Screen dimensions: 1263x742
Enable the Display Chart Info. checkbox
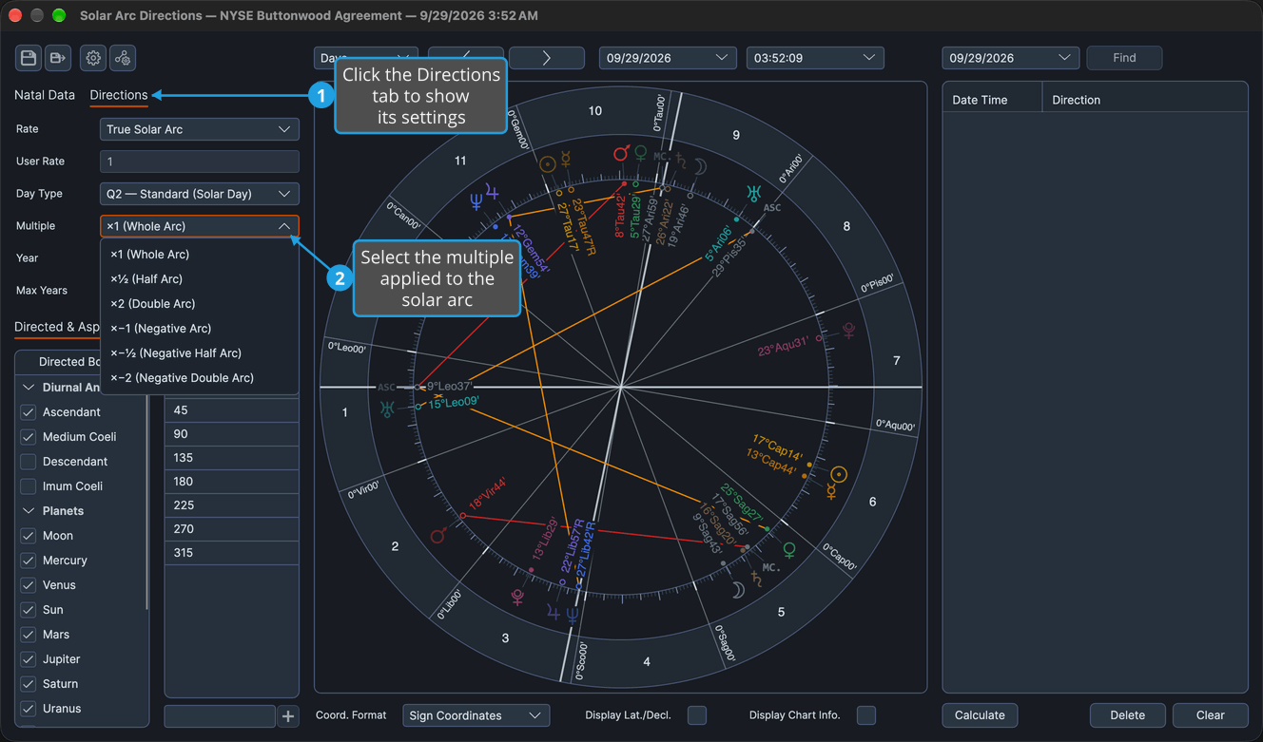coord(866,715)
